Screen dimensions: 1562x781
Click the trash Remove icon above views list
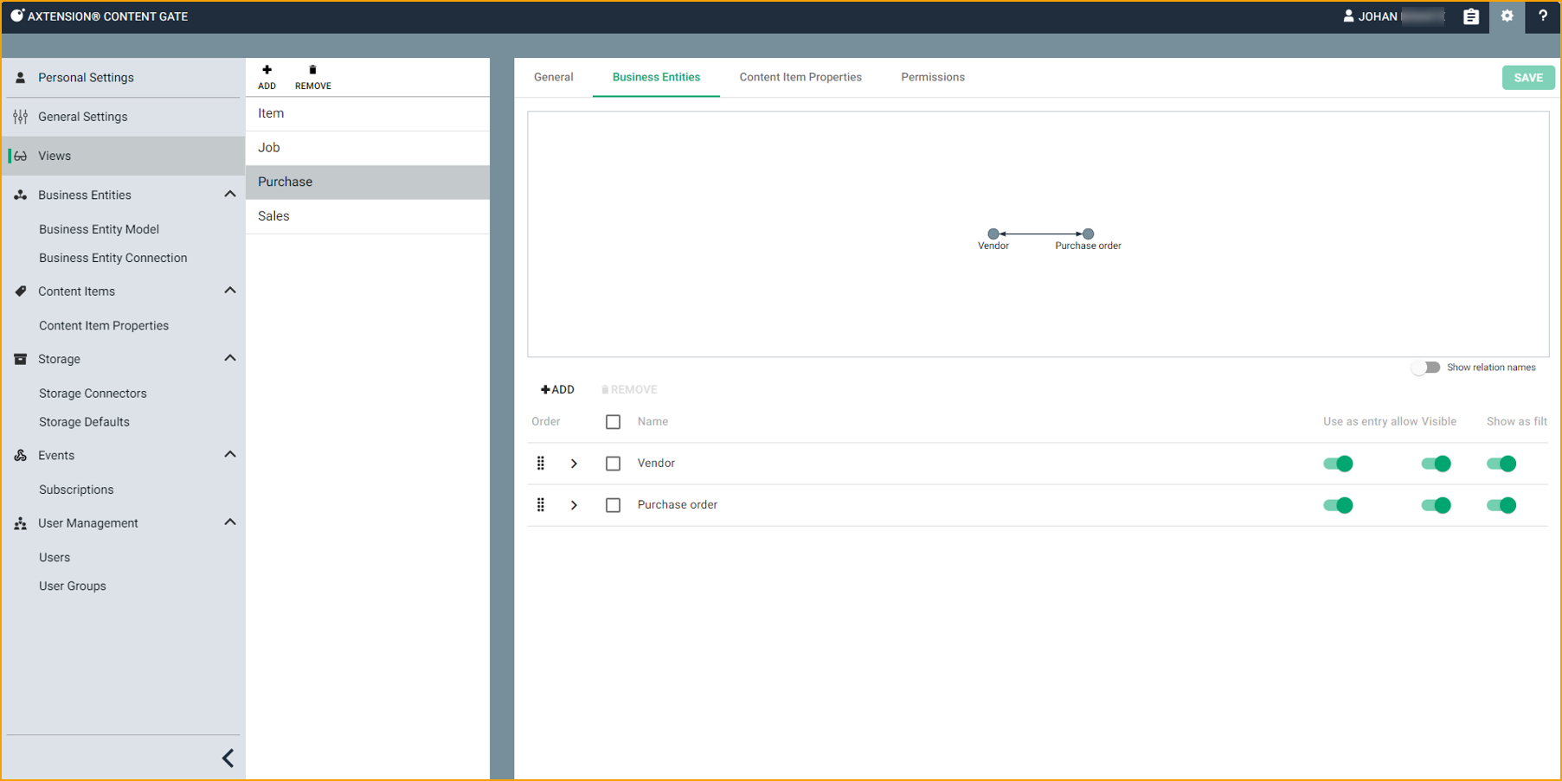click(312, 70)
